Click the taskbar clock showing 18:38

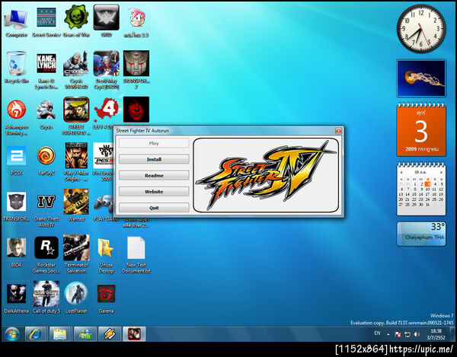(436, 334)
